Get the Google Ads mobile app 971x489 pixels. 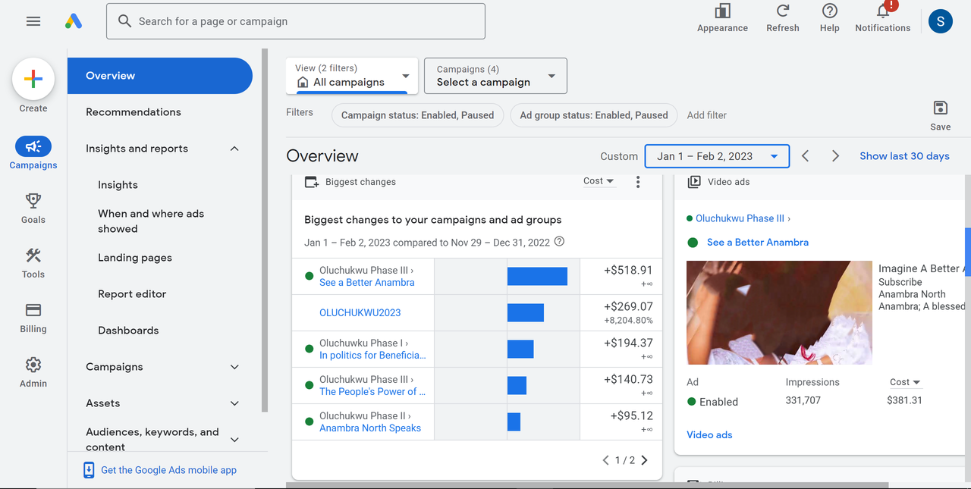click(x=168, y=470)
